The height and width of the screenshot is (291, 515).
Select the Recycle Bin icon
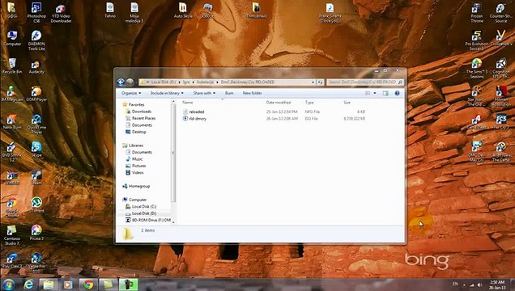coord(12,65)
